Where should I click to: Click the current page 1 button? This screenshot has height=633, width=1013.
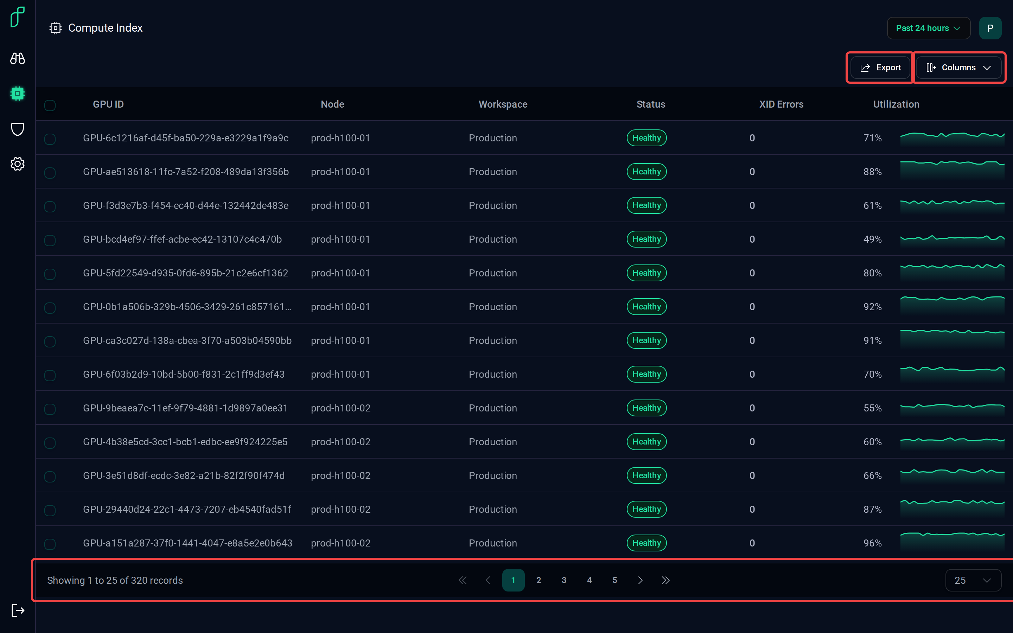[513, 580]
